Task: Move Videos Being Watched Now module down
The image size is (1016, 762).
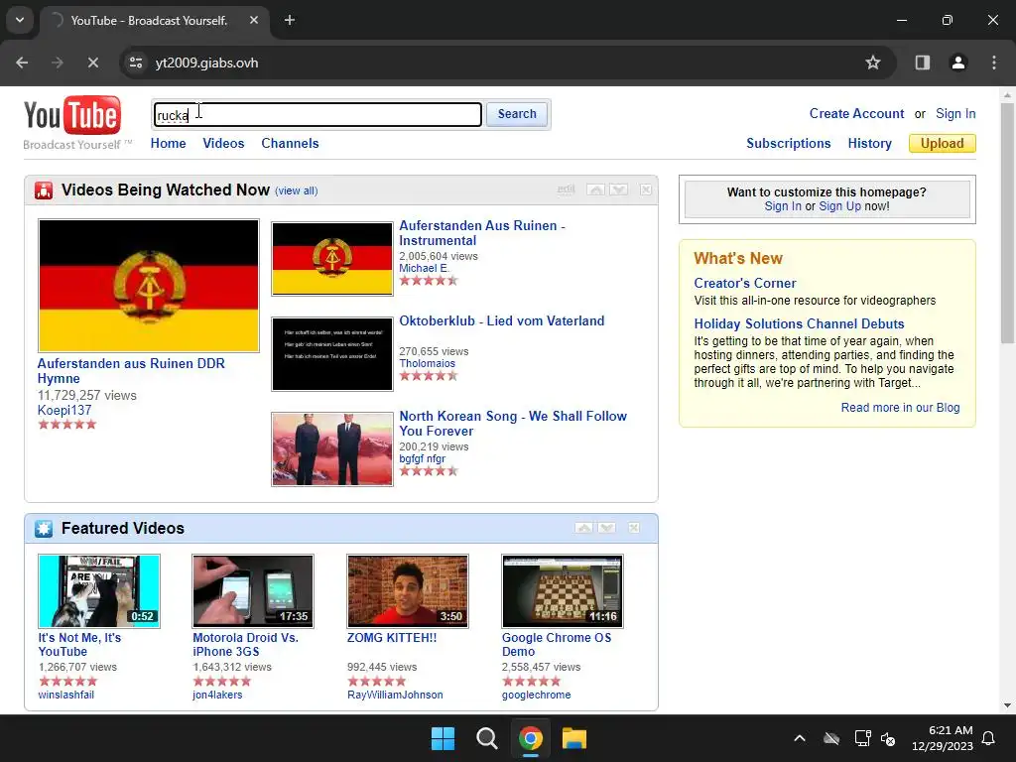Action: [619, 190]
